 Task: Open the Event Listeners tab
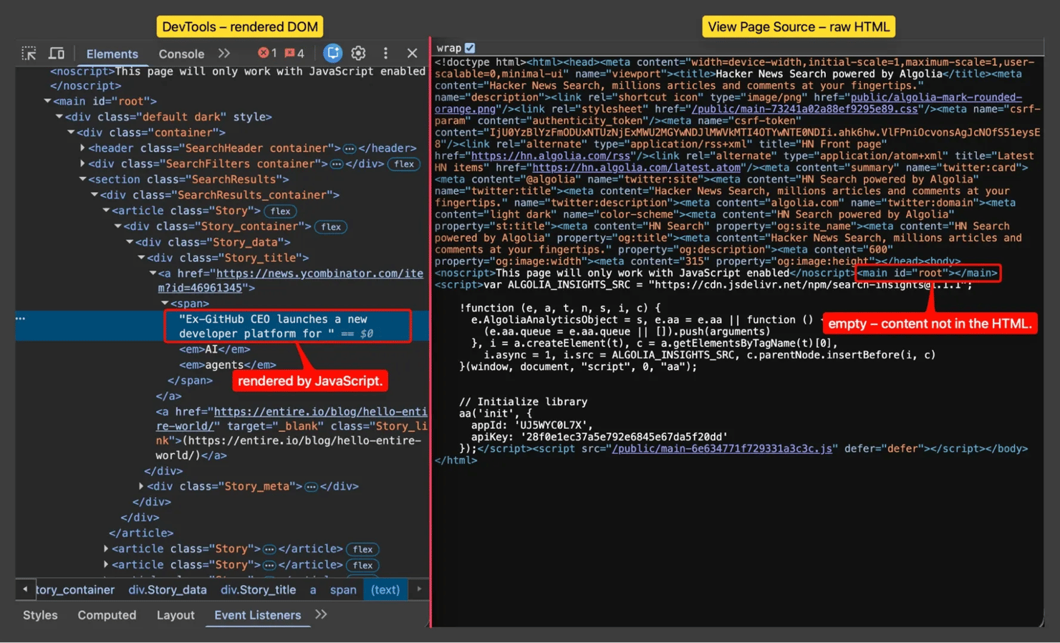coord(258,615)
